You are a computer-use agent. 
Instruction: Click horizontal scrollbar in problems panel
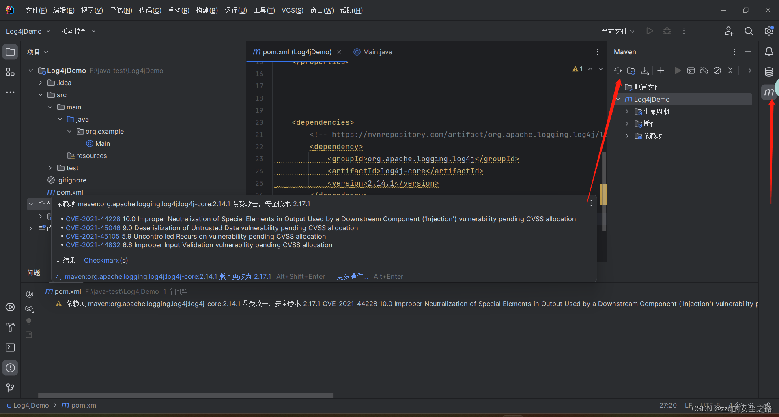click(185, 395)
